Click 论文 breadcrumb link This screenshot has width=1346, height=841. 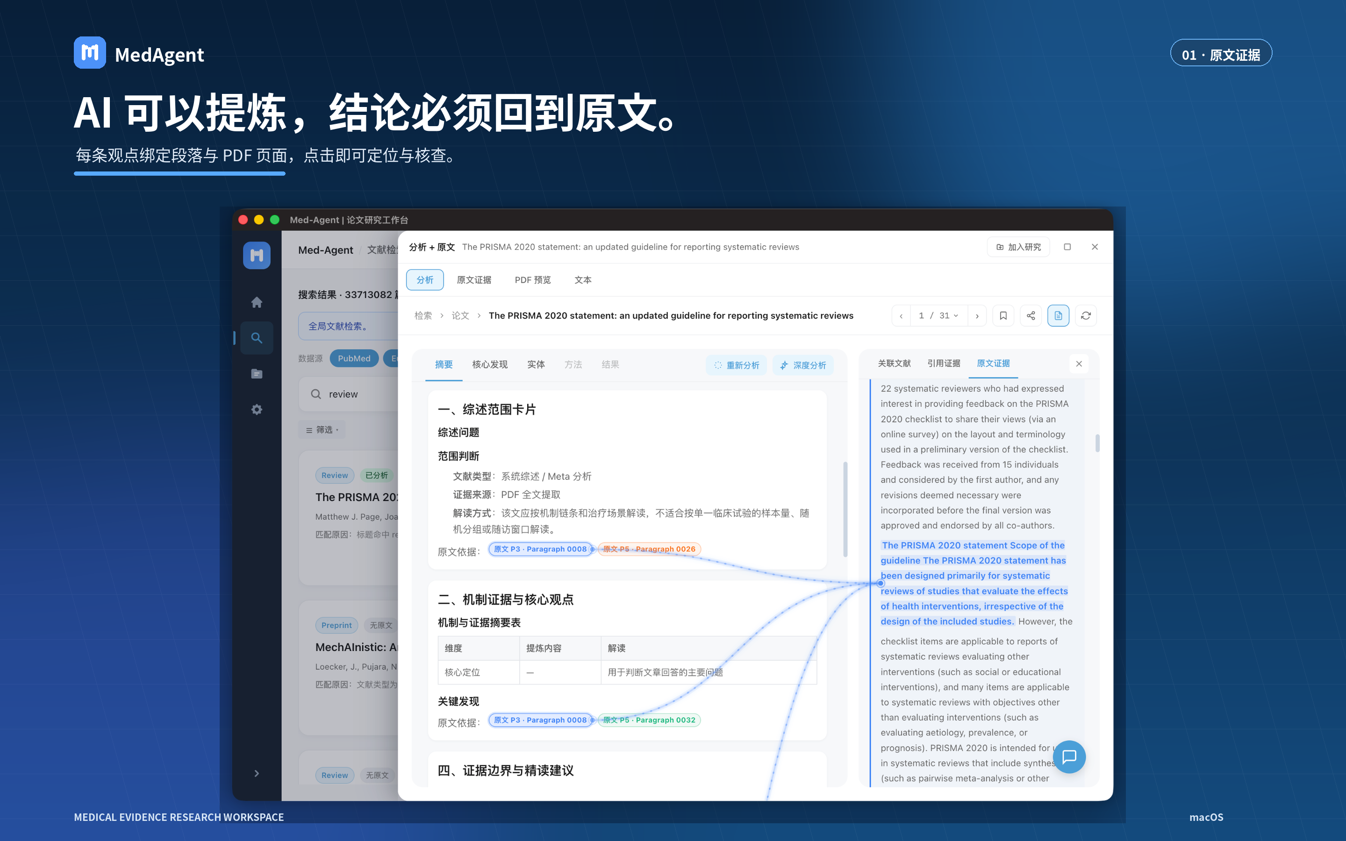click(460, 315)
